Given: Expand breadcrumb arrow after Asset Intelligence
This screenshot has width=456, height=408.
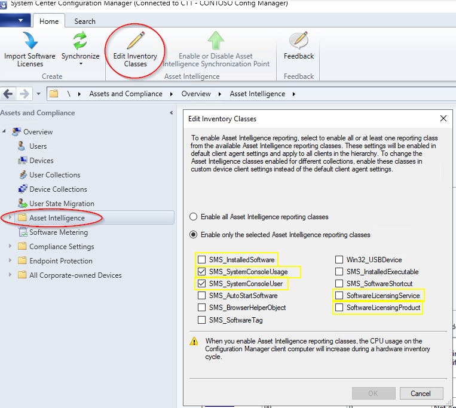Looking at the screenshot, I should (294, 94).
